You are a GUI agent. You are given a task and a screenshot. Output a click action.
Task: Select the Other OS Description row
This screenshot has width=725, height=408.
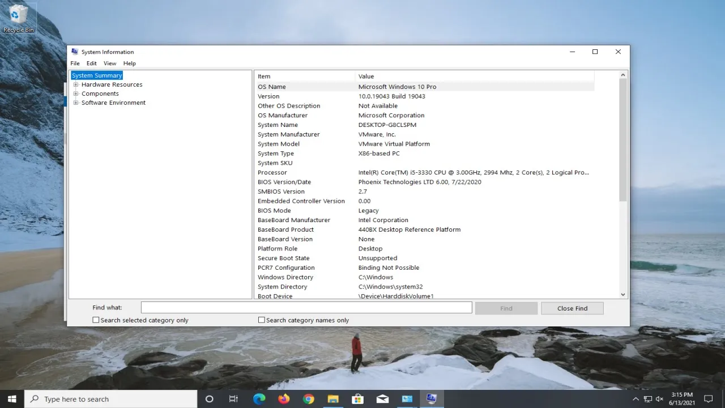tap(424, 106)
